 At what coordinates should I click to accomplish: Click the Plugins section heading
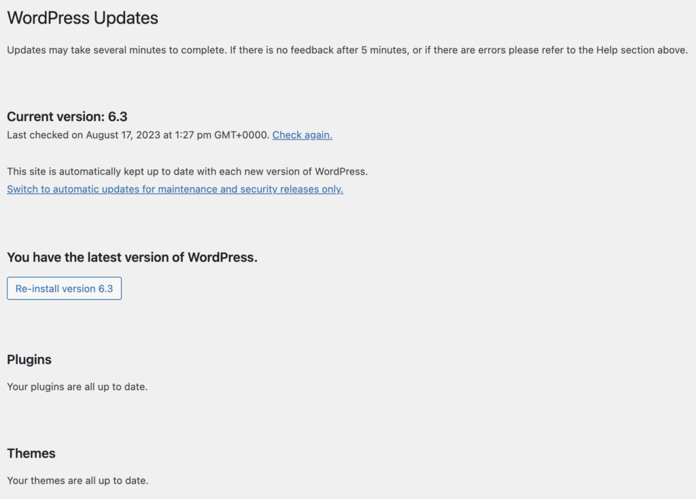click(29, 360)
